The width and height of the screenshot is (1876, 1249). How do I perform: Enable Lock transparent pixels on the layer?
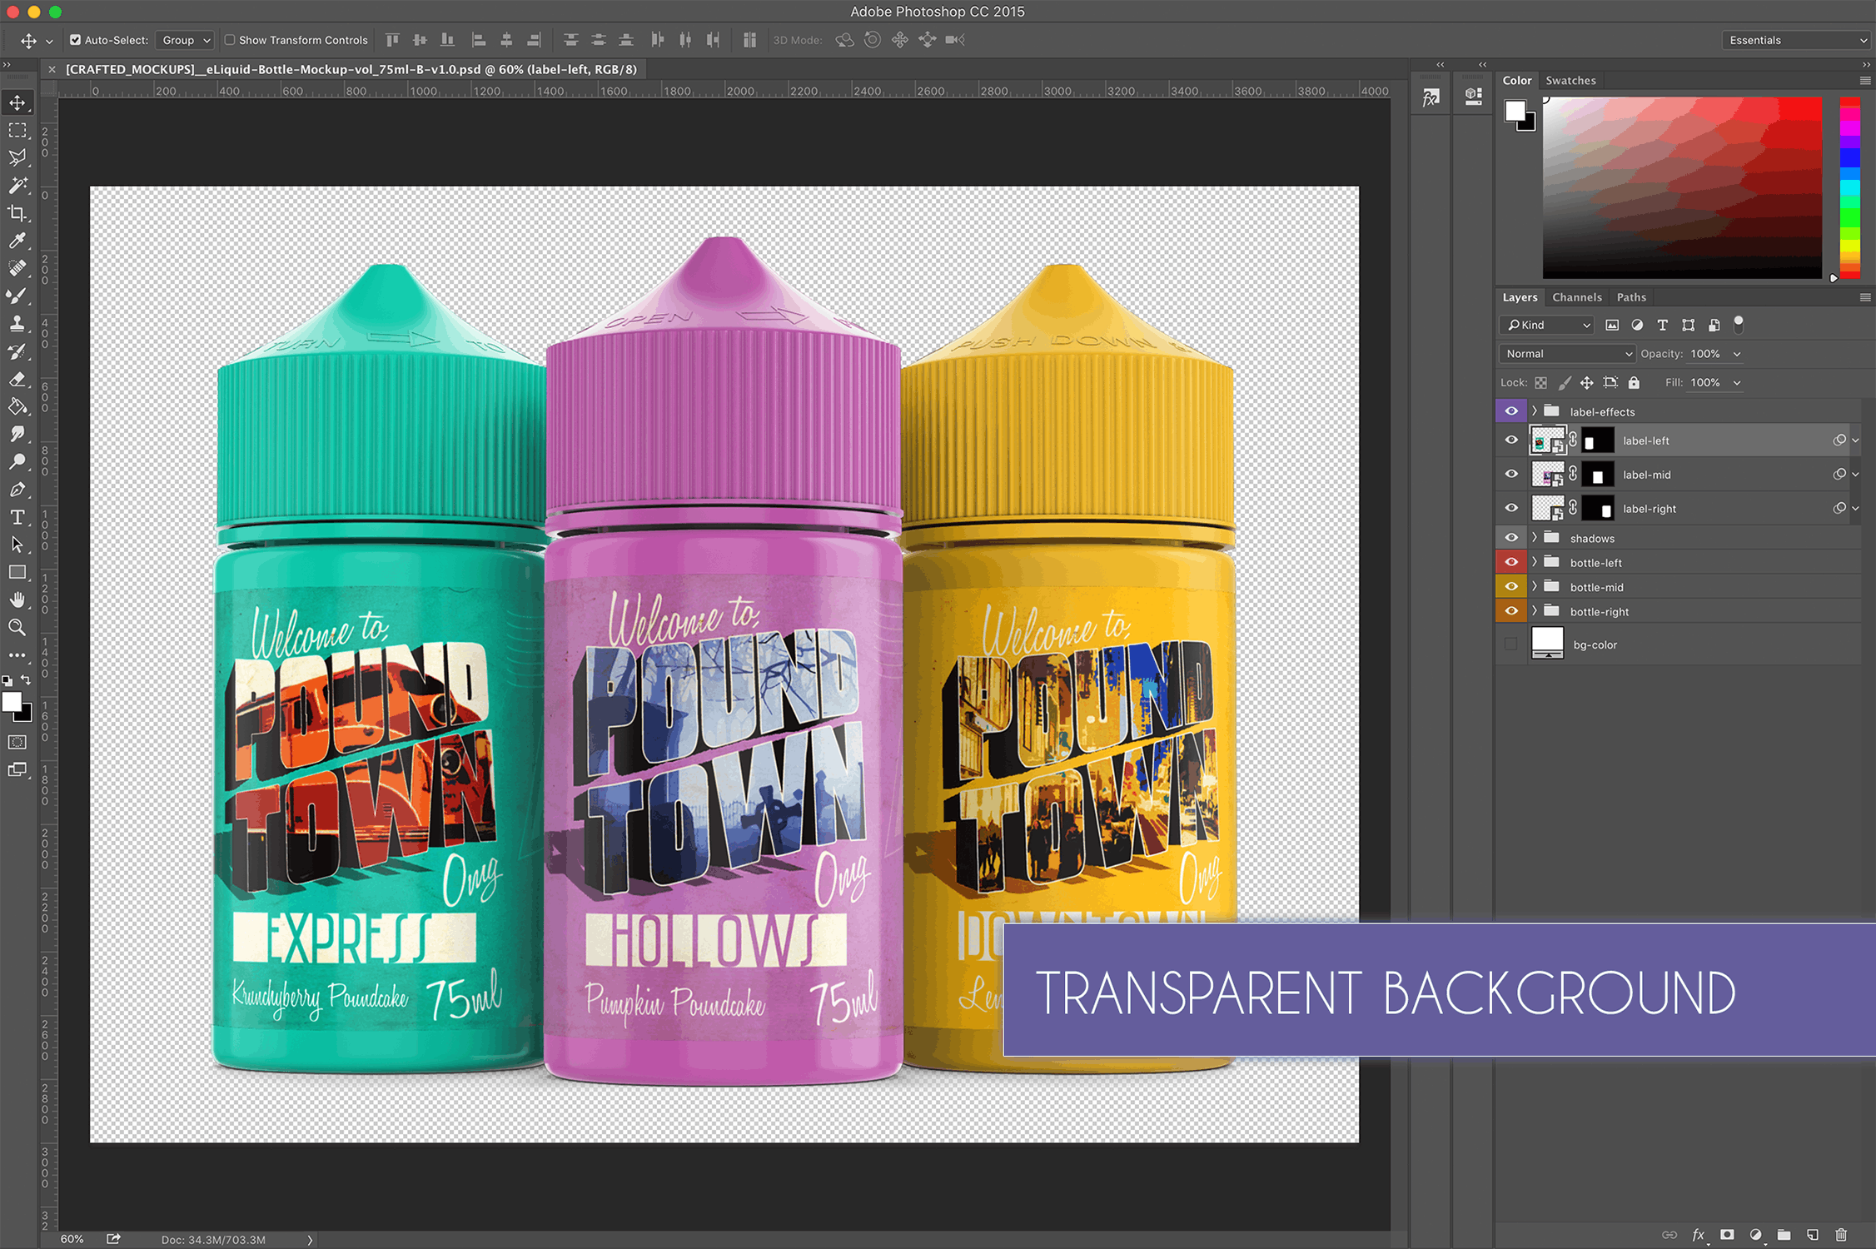(x=1541, y=382)
